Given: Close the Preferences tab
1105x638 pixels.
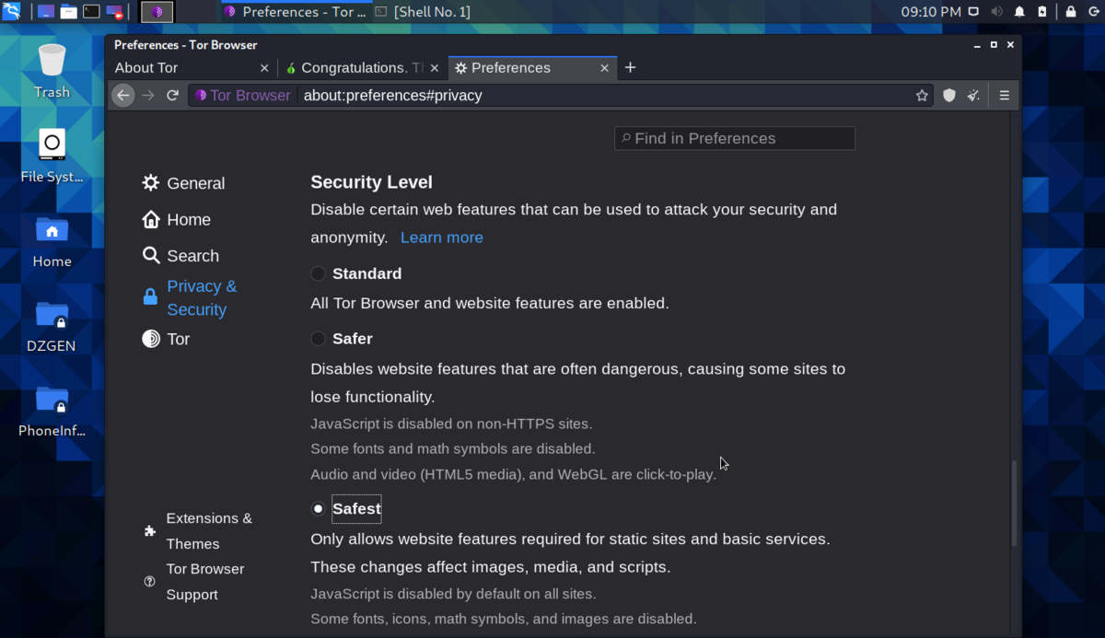Looking at the screenshot, I should (604, 68).
